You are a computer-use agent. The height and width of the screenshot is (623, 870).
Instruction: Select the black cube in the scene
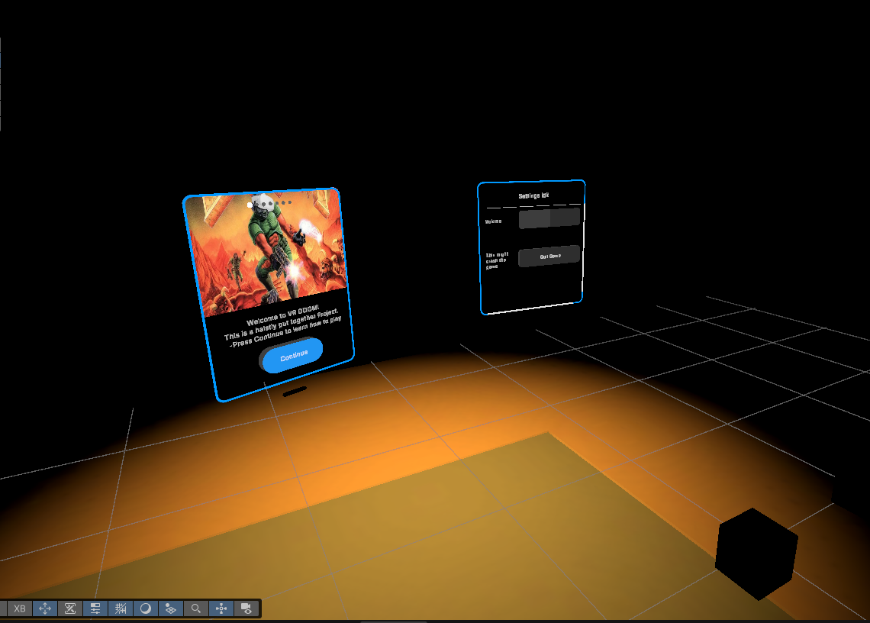point(755,554)
